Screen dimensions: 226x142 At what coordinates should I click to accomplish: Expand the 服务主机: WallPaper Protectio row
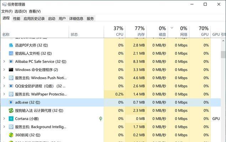(x=4, y=94)
